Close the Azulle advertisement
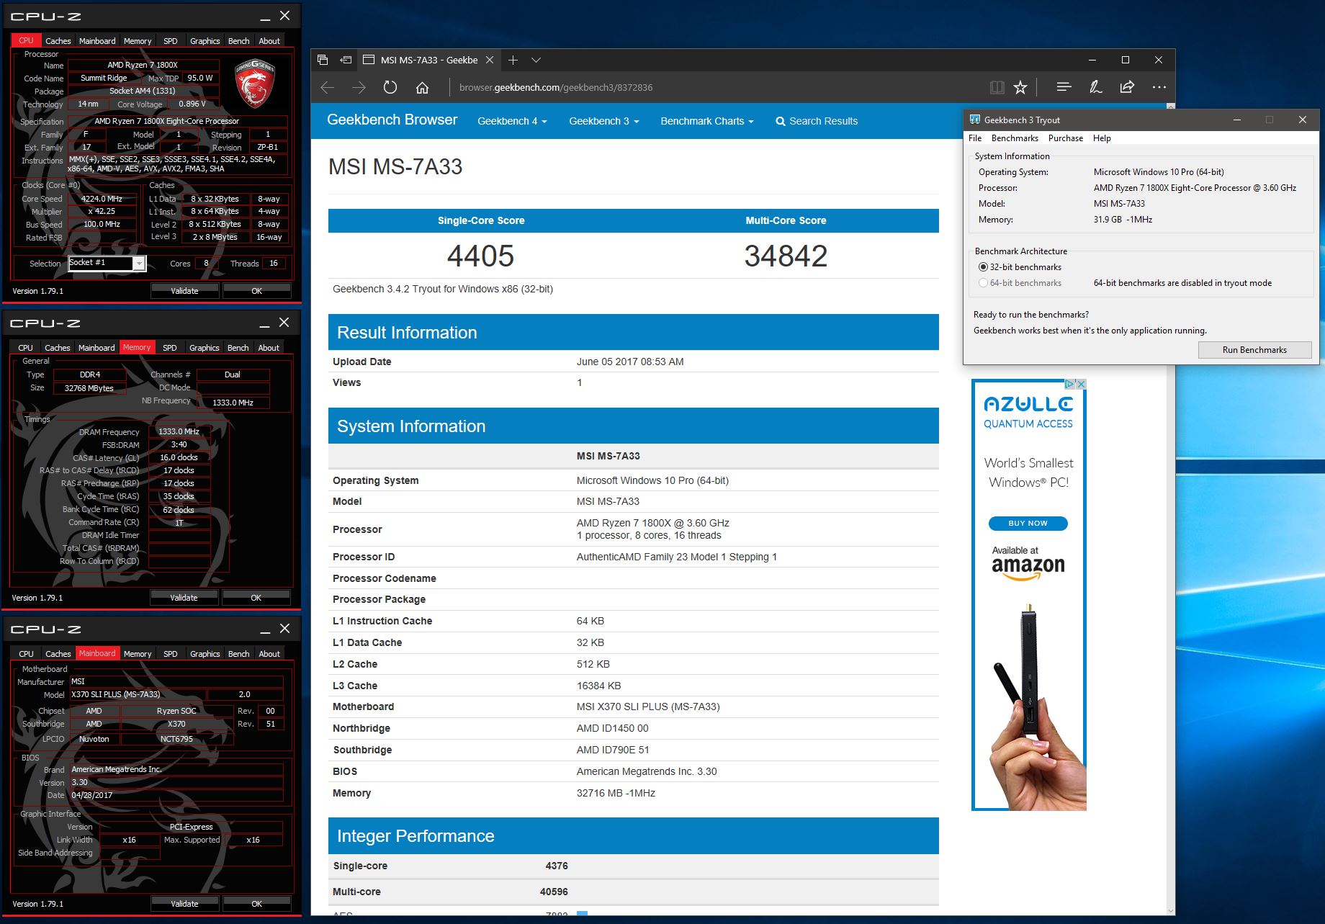Image resolution: width=1325 pixels, height=924 pixels. [1081, 384]
